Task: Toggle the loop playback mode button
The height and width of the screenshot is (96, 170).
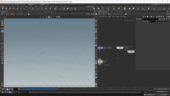Action: coord(7,92)
